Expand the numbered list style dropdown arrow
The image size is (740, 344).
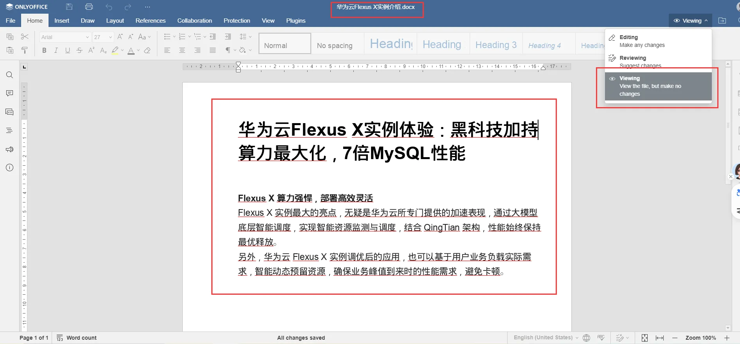pos(189,37)
